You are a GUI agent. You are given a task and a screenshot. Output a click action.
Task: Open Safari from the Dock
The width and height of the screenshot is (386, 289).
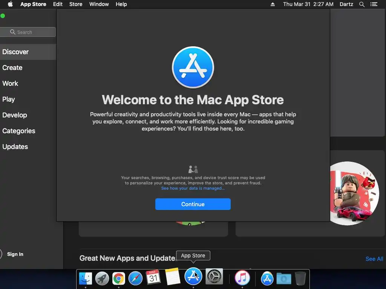pyautogui.click(x=135, y=279)
